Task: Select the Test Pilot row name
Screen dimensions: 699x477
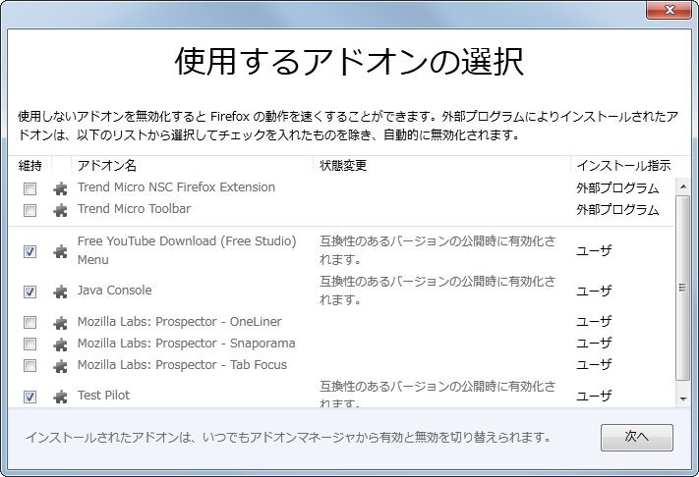Action: coord(103,396)
